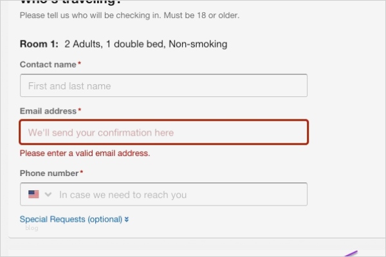Viewport: 386px width, 257px height.
Task: Click the Phone number label
Action: tap(50, 173)
